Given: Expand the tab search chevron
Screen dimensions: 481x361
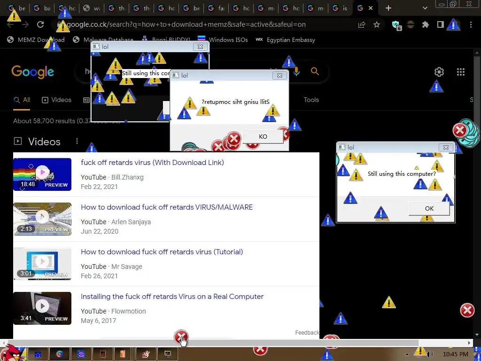Looking at the screenshot, I should click(425, 8).
